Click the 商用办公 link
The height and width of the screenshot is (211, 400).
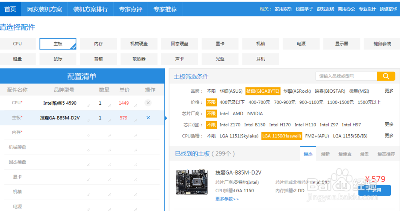[x=346, y=9]
